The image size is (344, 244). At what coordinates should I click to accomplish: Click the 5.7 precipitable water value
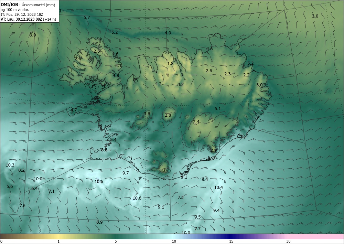[x=87, y=17]
